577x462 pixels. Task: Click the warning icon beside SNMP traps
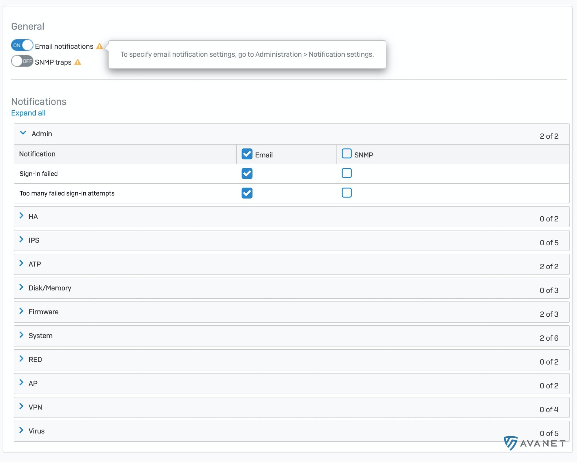(78, 62)
